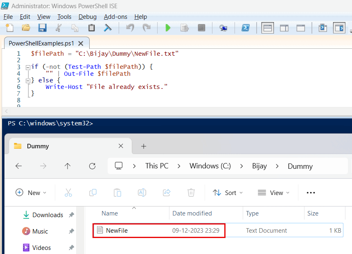This screenshot has width=352, height=254.
Task: Collapse the else block on line 5
Action: (27, 80)
